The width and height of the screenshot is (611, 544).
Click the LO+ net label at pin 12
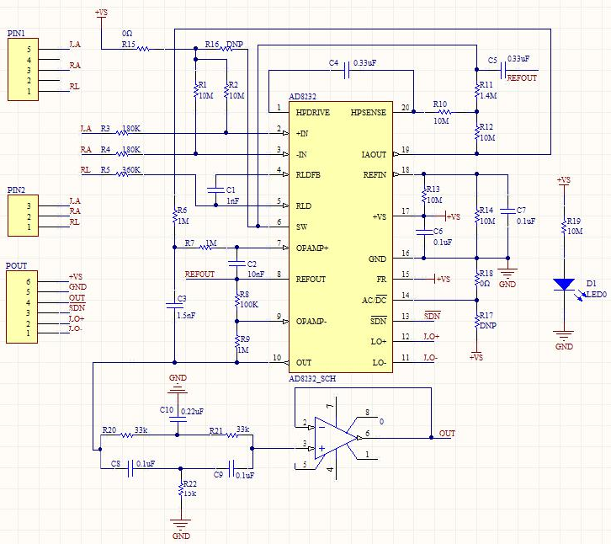point(432,337)
